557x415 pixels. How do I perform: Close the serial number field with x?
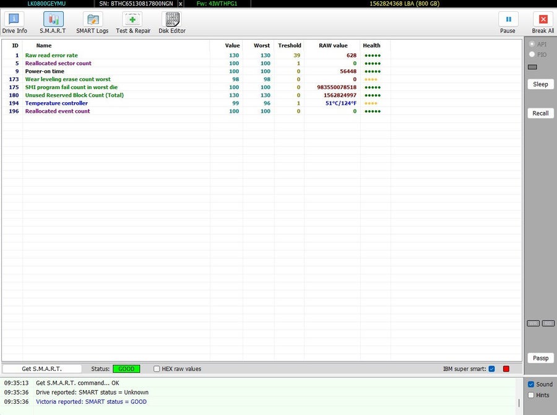tap(181, 4)
